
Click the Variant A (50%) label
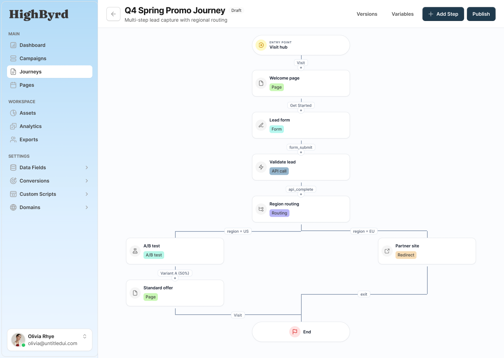pos(175,273)
